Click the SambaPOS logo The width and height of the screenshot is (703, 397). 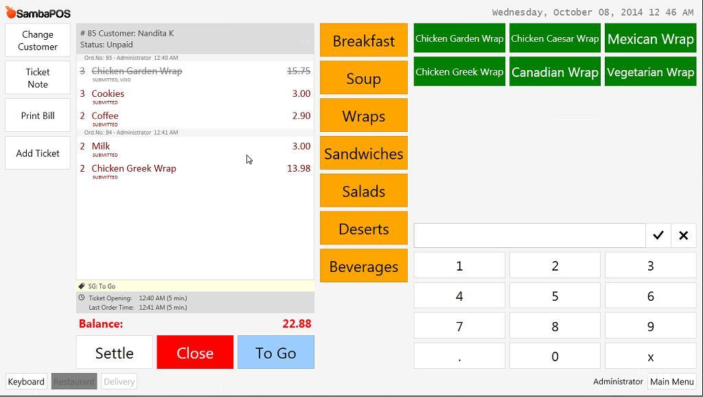pyautogui.click(x=38, y=13)
